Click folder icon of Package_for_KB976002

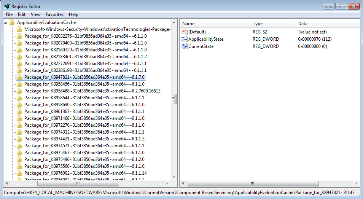point(19,173)
